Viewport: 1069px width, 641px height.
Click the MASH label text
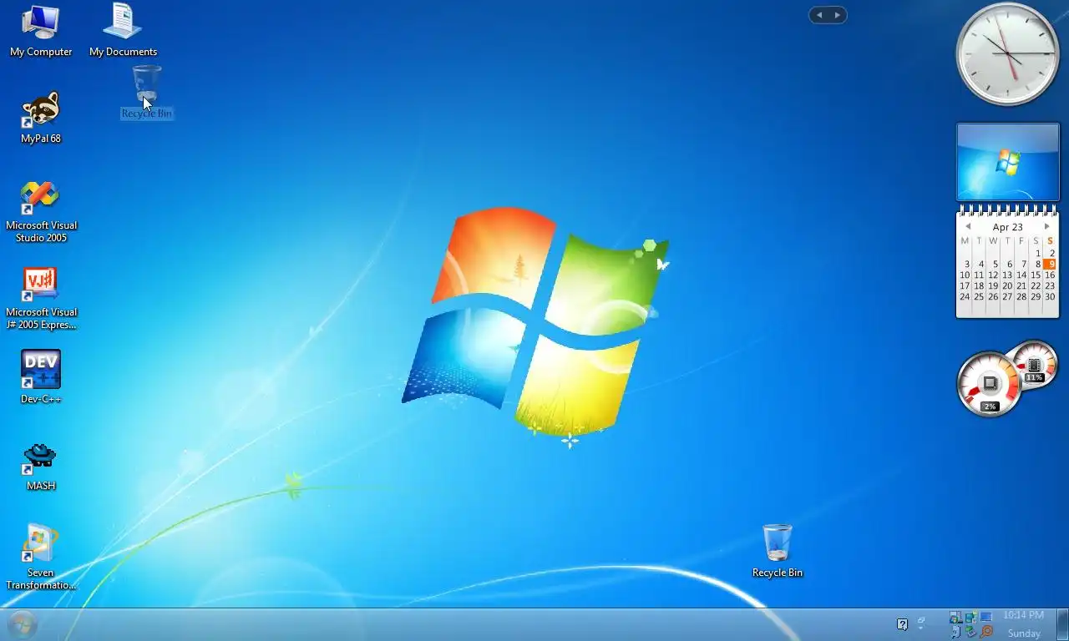[x=41, y=486]
